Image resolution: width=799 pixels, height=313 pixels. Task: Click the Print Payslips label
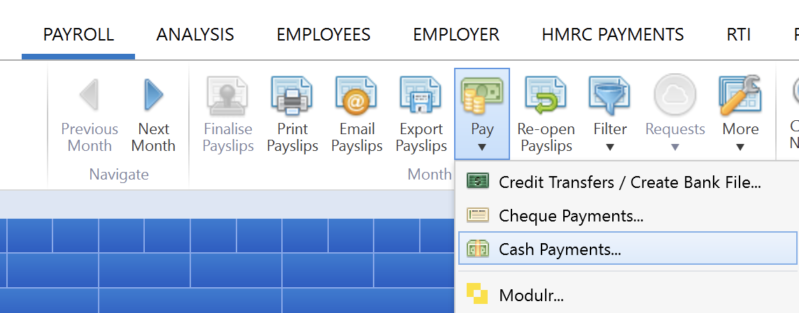click(292, 138)
